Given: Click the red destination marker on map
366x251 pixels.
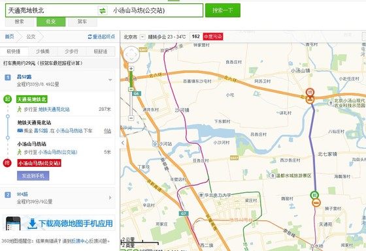Looking at the screenshot, I should pos(310,93).
